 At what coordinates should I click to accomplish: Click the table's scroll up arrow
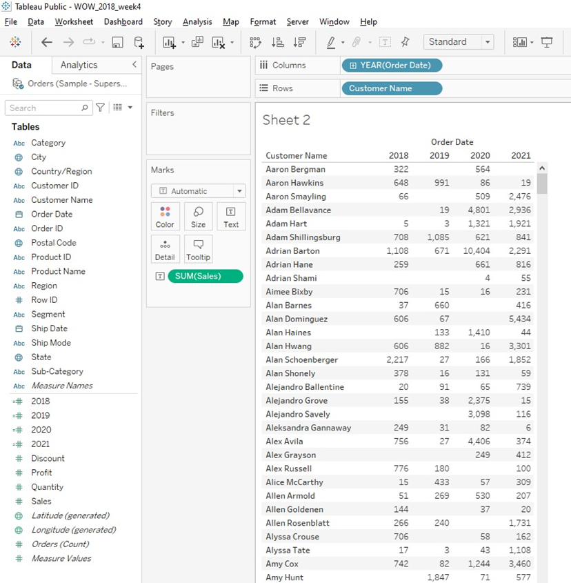[x=542, y=168]
